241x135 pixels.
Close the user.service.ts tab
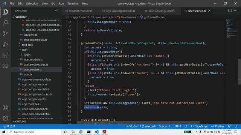[x=209, y=11]
